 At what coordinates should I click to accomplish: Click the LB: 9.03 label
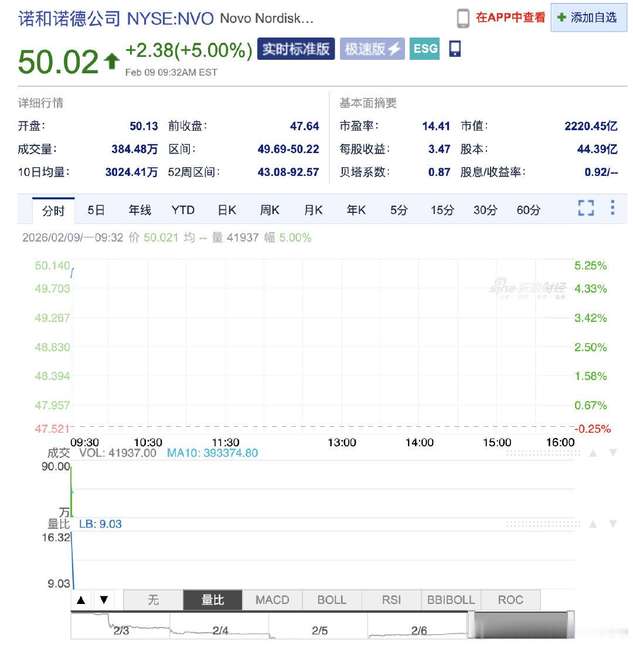[100, 524]
